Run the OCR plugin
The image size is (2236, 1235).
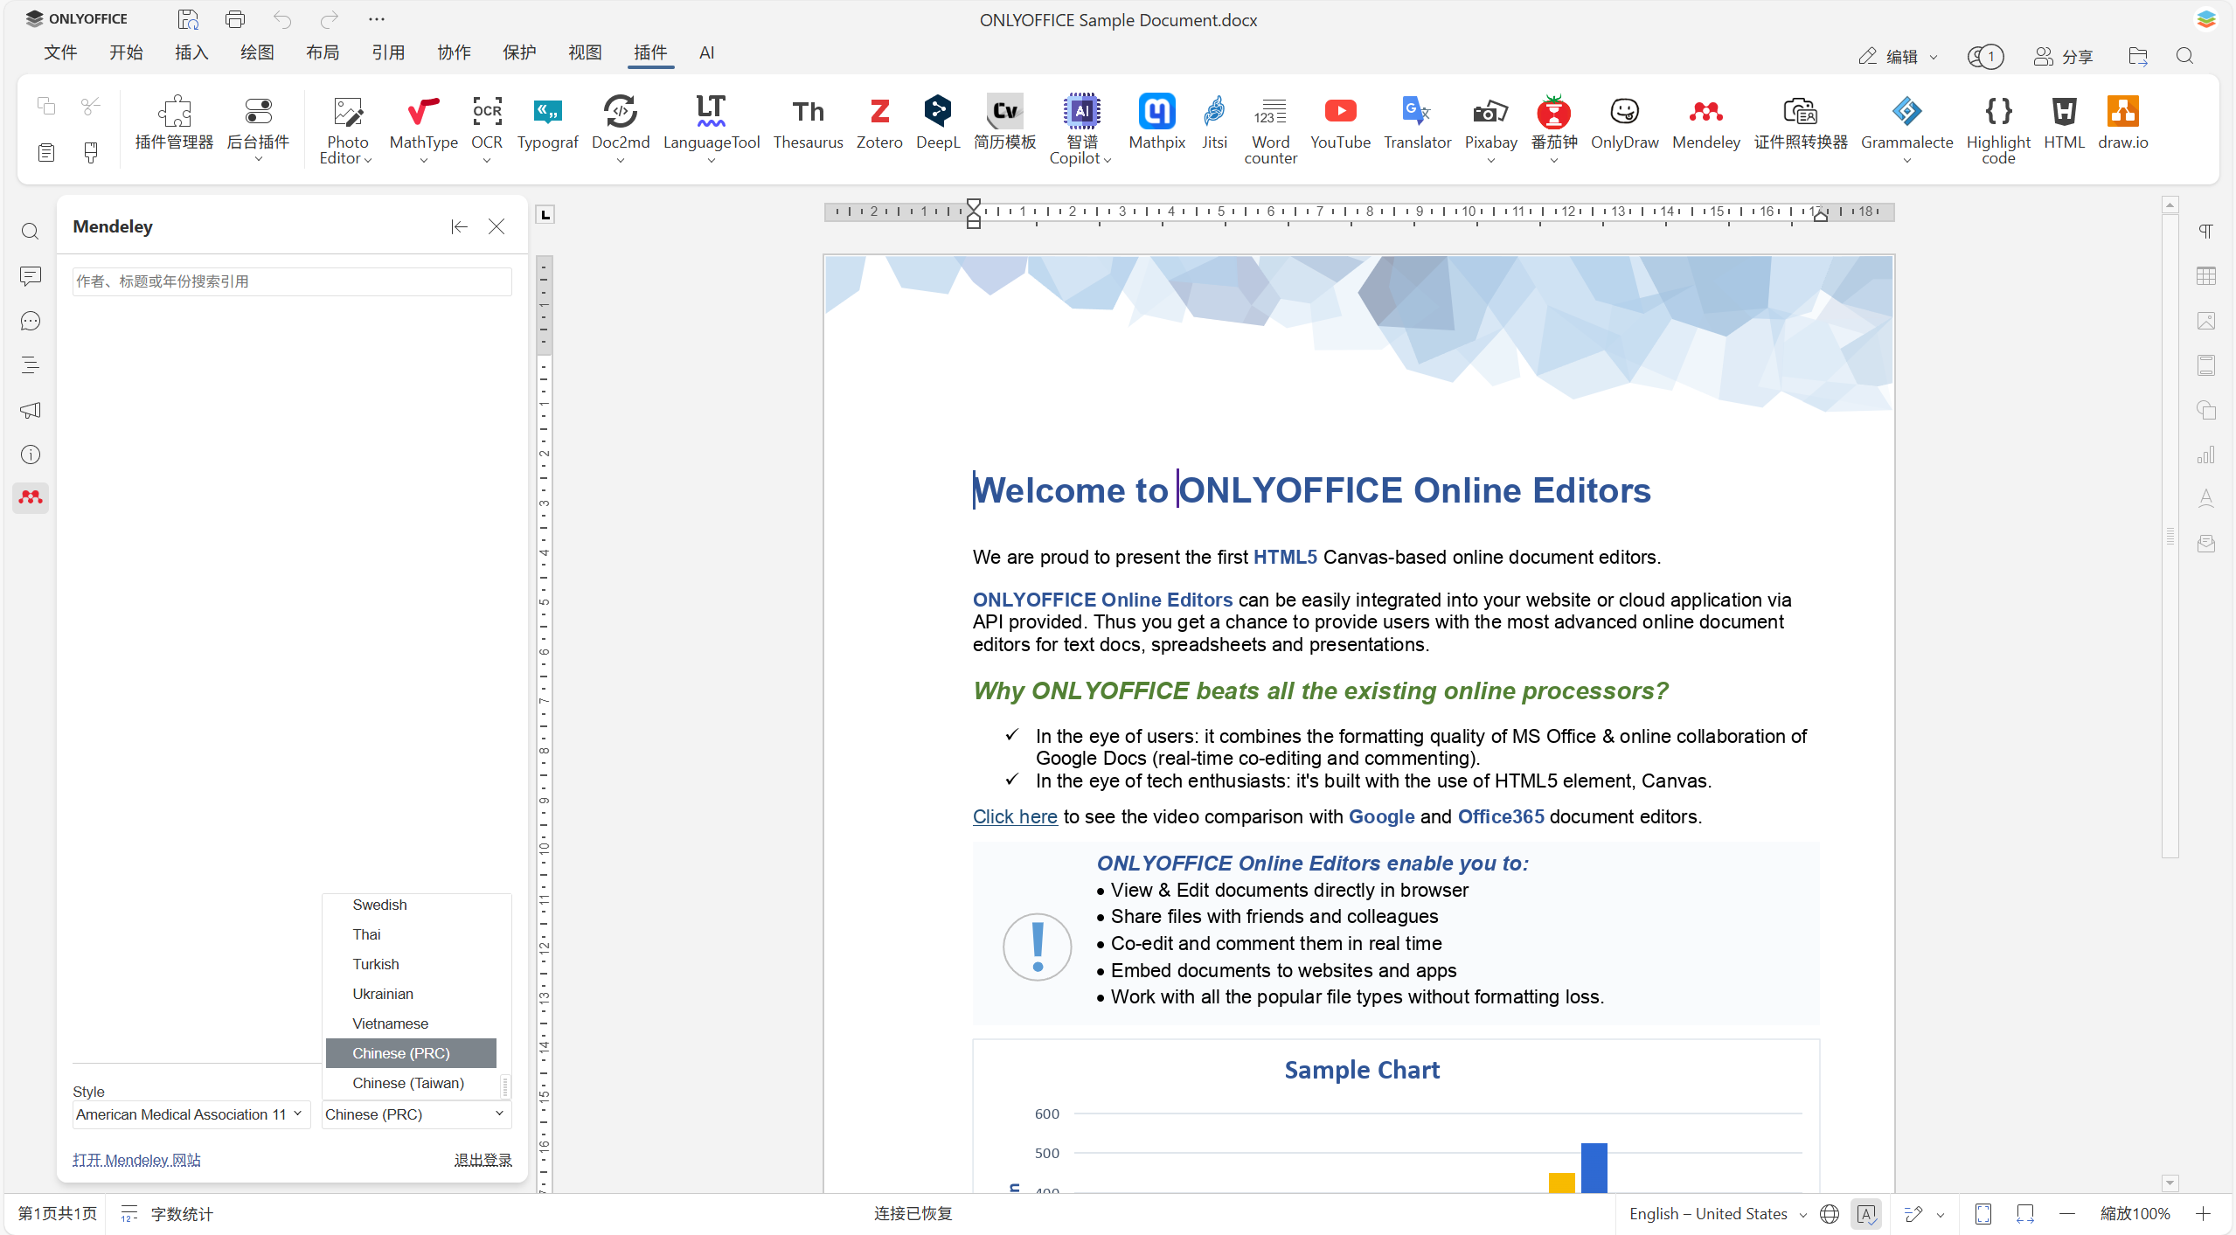[x=487, y=129]
